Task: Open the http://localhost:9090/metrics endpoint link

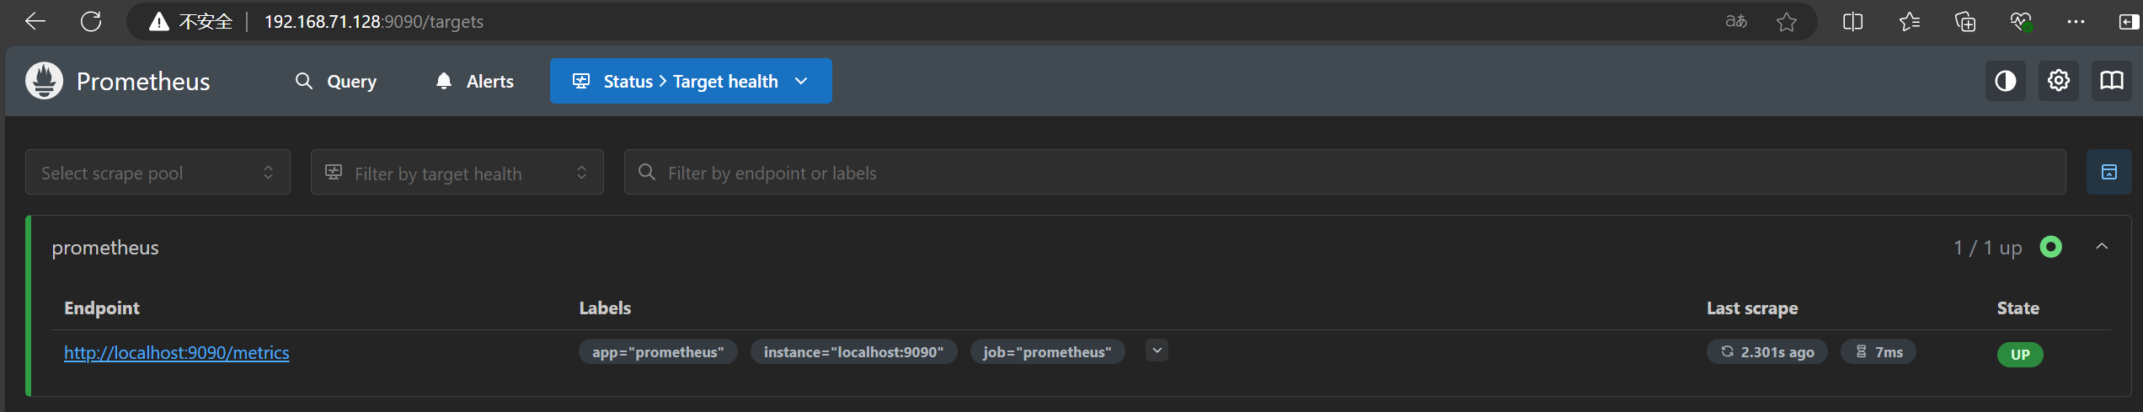Action: pyautogui.click(x=177, y=352)
